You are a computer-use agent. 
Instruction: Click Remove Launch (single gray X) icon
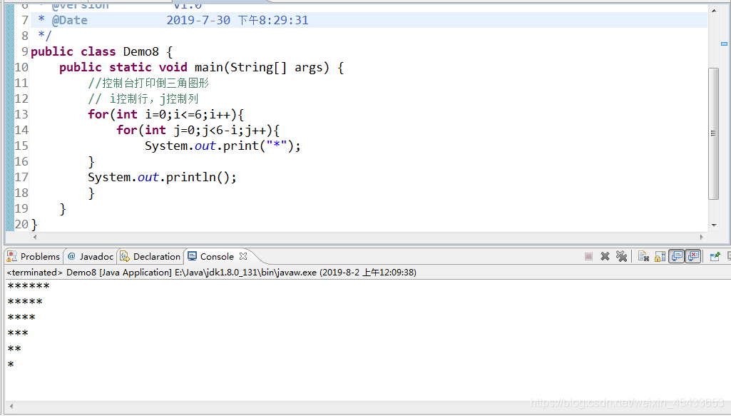[605, 256]
